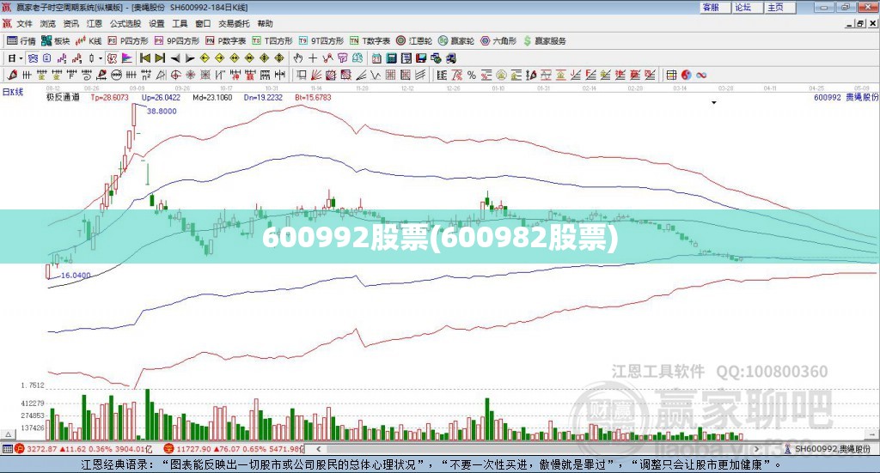Open 赢家服务 with the dollar icon
880x473 pixels.
coord(544,41)
